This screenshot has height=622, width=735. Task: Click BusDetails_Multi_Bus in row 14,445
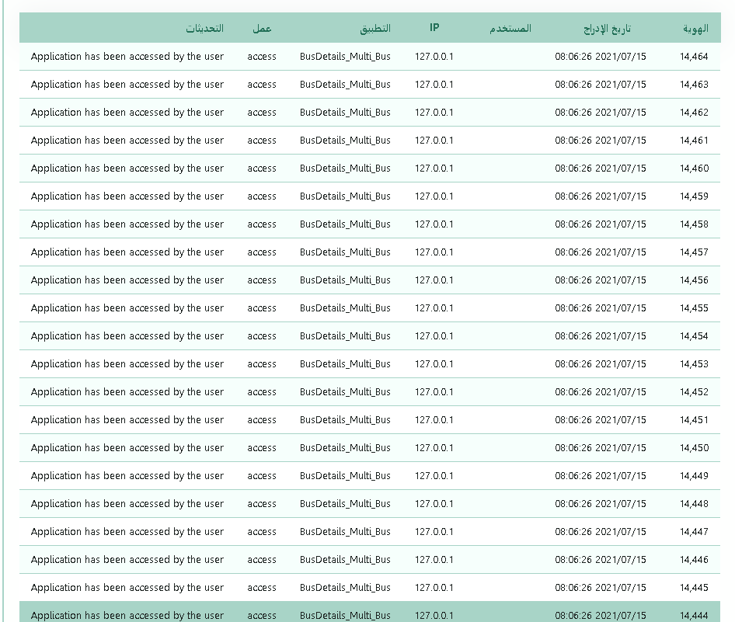(345, 588)
